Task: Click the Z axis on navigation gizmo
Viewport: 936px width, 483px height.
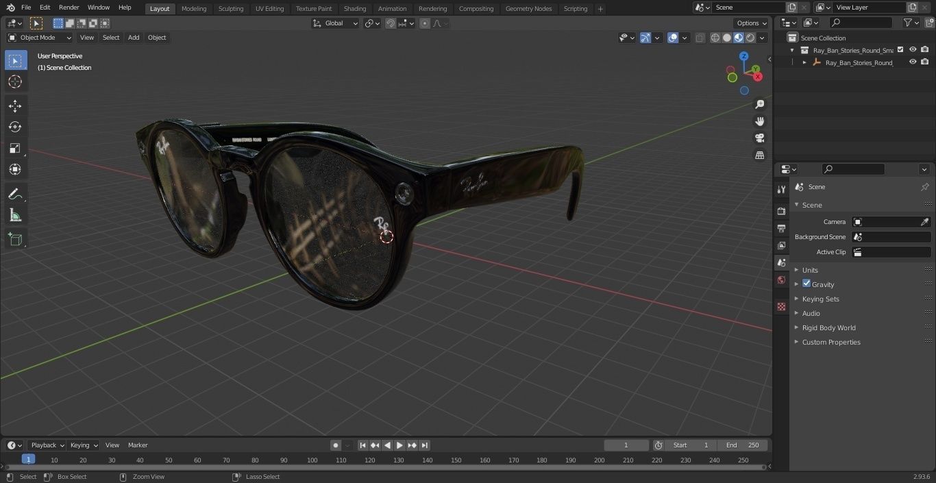Action: tap(743, 56)
